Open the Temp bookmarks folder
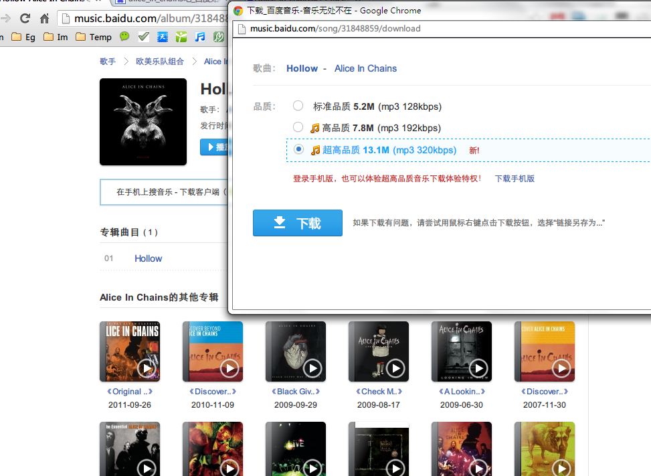This screenshot has height=476, width=651. pos(94,37)
